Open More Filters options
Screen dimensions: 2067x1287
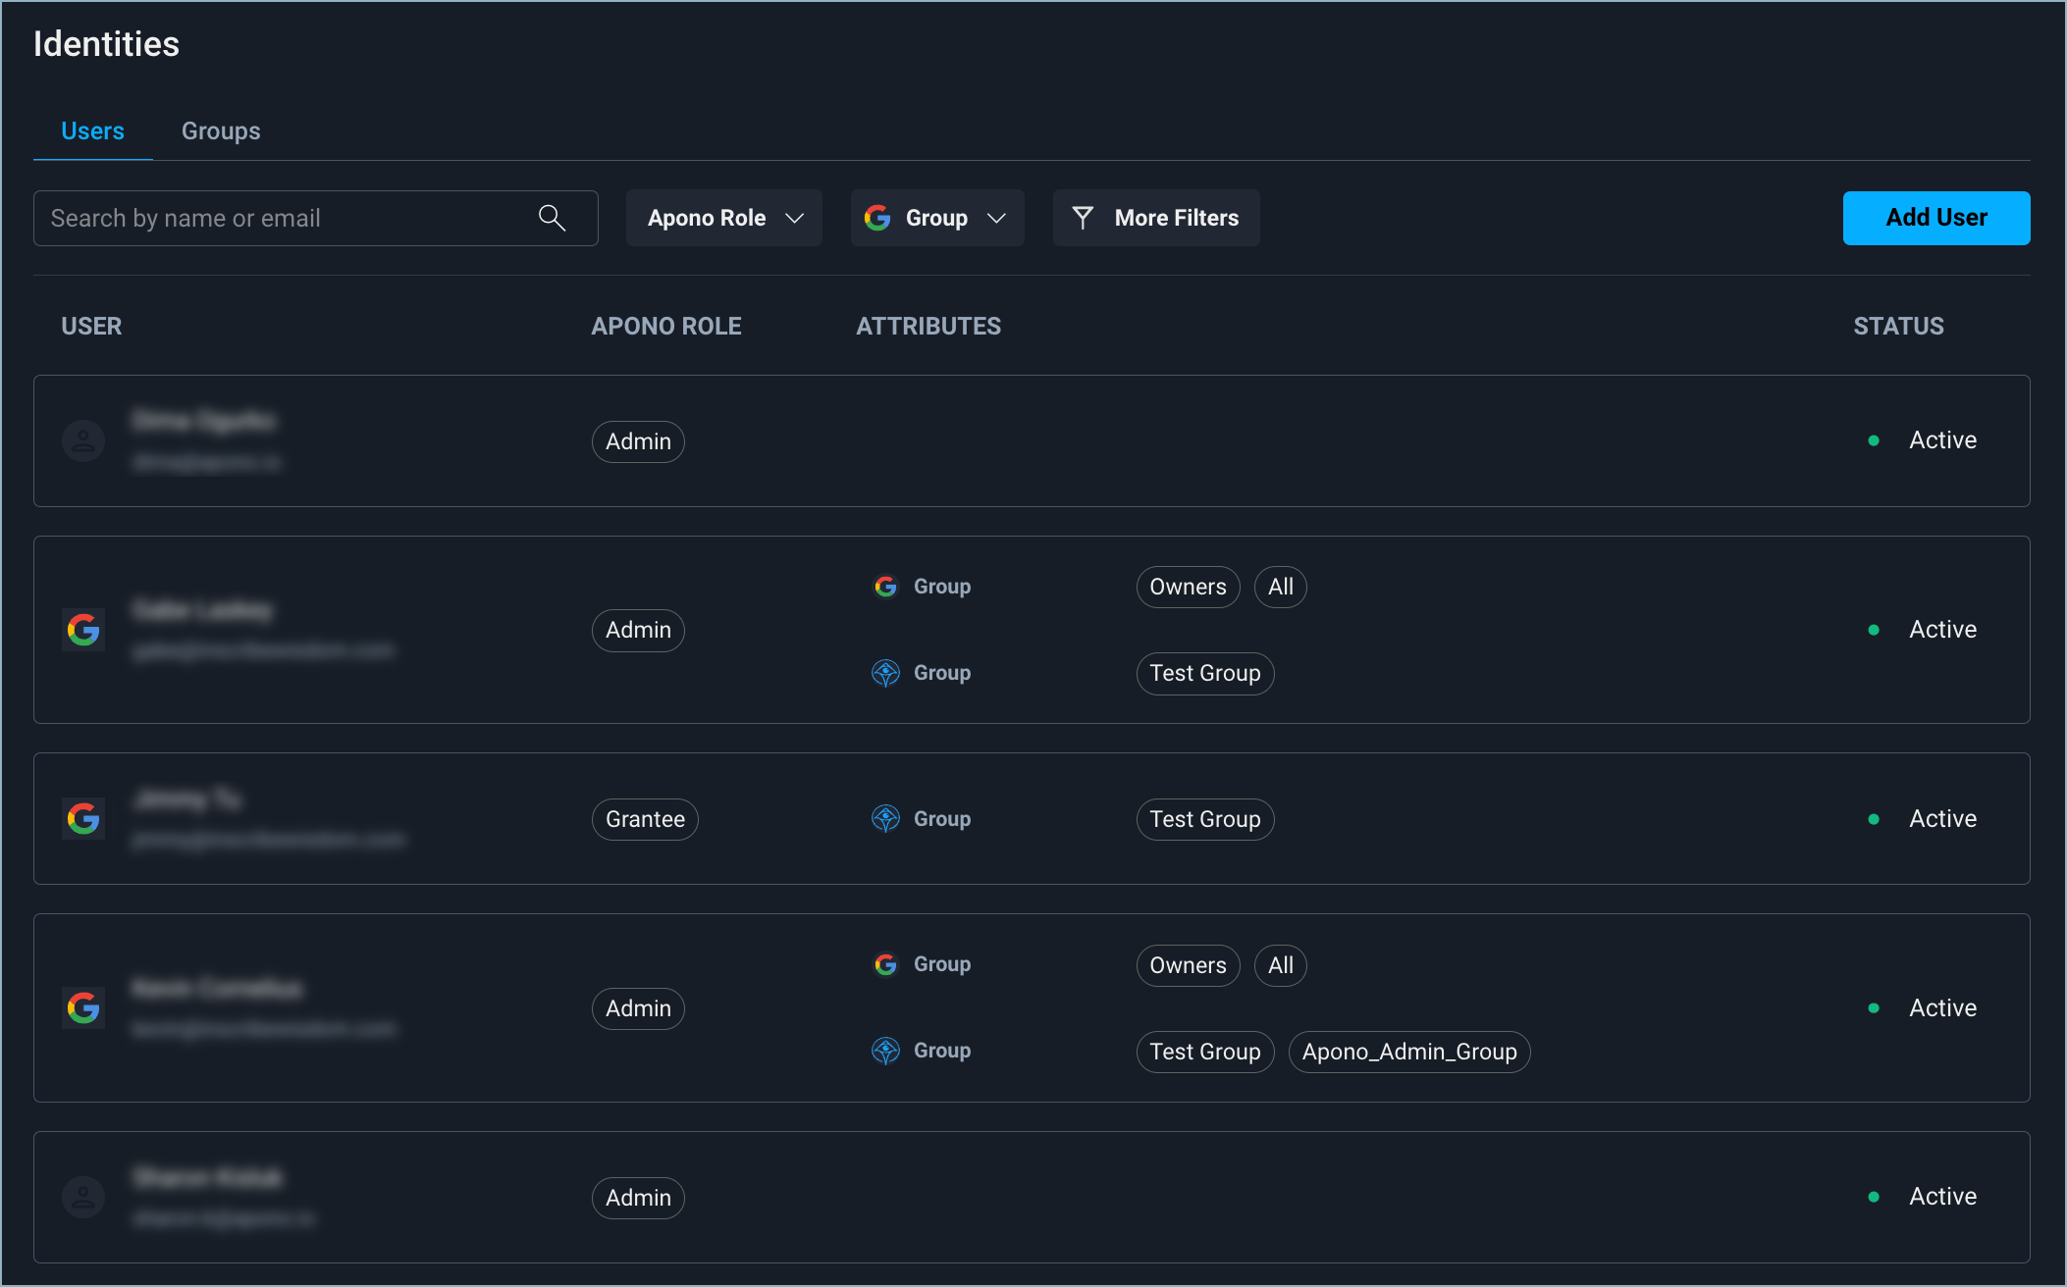click(x=1156, y=218)
